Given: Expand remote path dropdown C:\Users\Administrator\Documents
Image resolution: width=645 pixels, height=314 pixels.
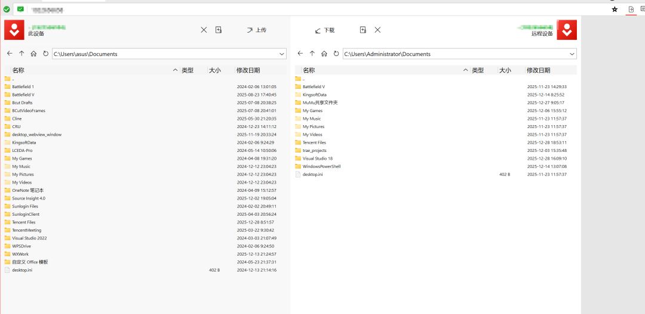Looking at the screenshot, I should pos(572,54).
